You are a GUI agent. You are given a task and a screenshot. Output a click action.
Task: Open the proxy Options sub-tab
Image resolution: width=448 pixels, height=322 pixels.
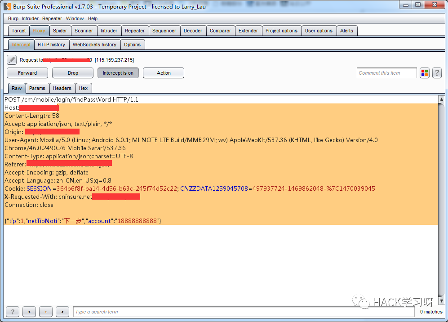pyautogui.click(x=132, y=45)
